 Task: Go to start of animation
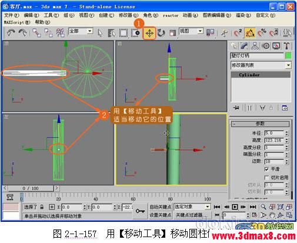click(217, 207)
